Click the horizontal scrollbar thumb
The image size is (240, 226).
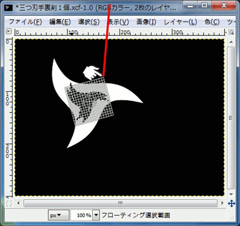(x=120, y=203)
